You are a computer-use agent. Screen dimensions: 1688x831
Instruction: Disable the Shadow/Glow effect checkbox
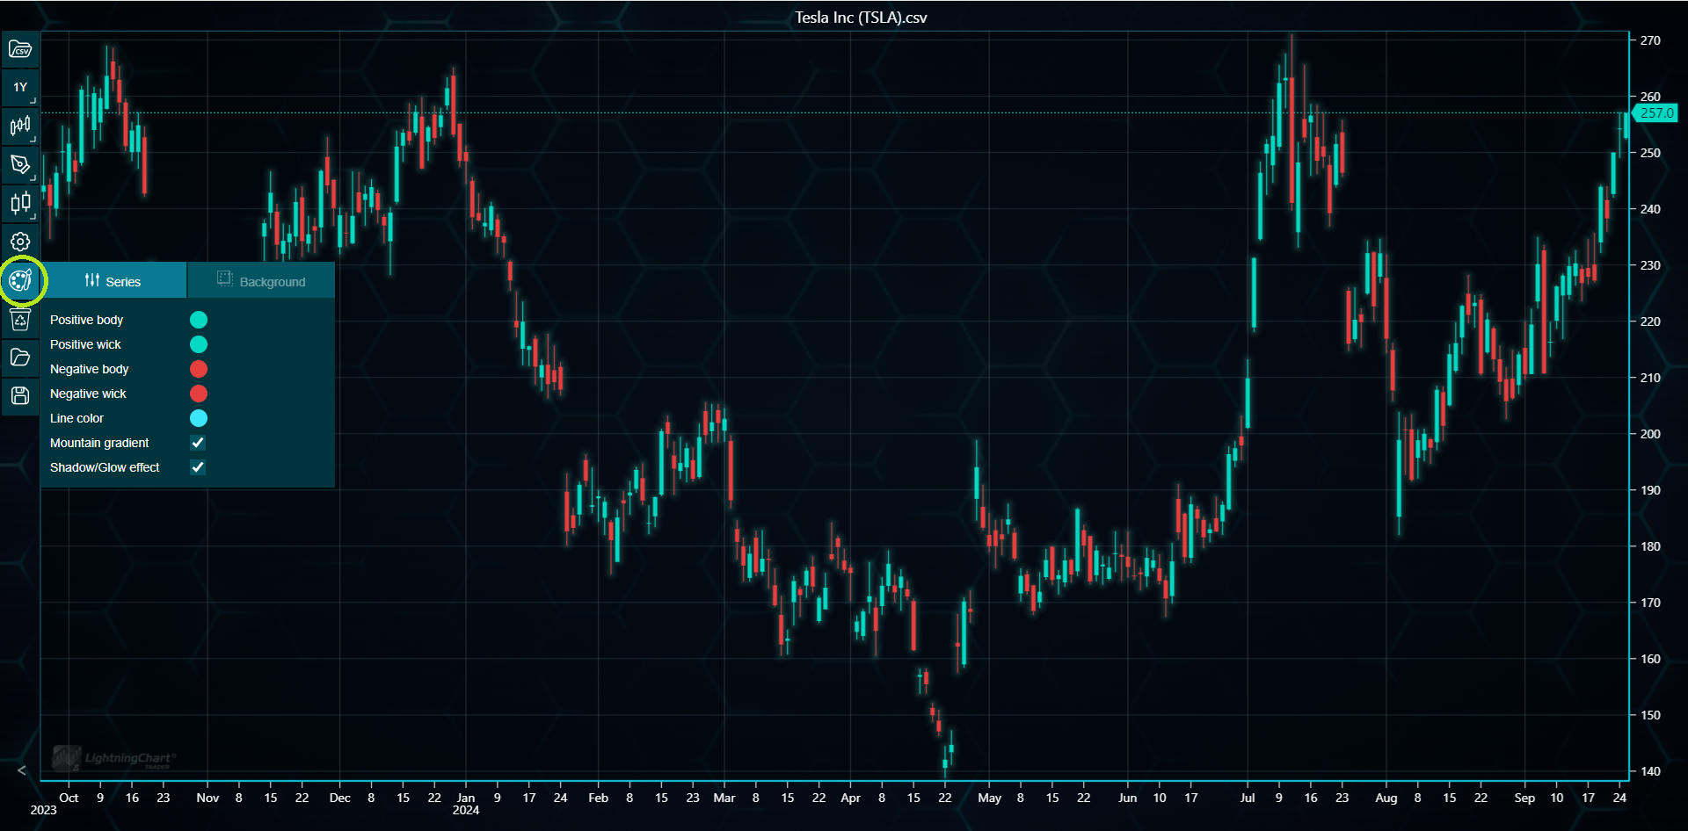pos(198,467)
